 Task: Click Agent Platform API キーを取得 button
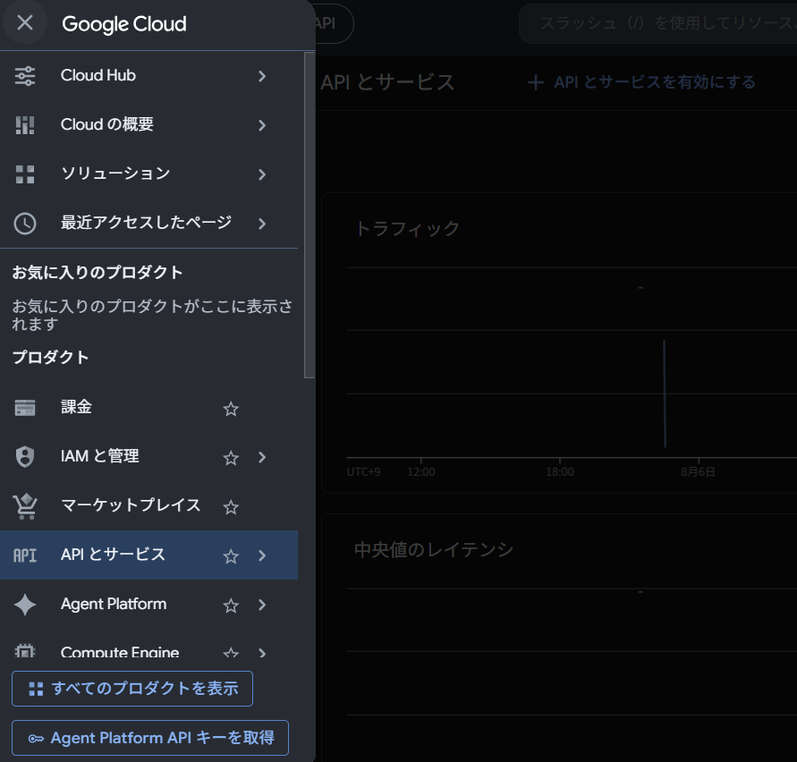(150, 738)
